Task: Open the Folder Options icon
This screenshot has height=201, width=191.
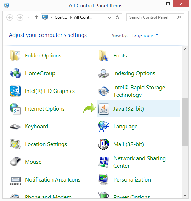Action: [x=15, y=56]
